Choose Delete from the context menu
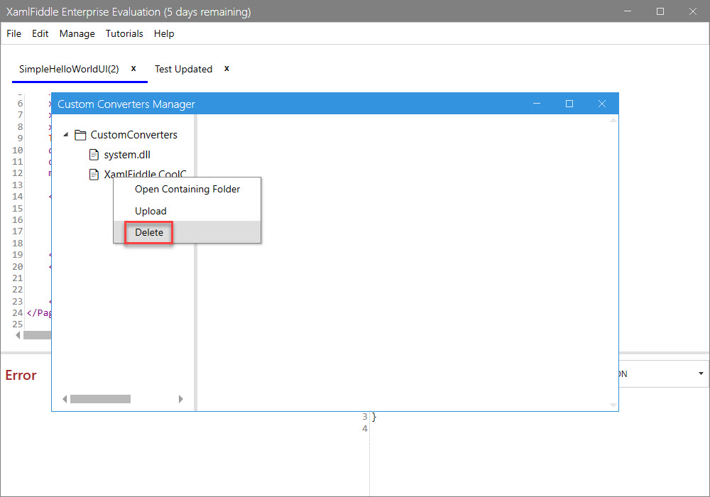710x497 pixels. click(x=149, y=232)
